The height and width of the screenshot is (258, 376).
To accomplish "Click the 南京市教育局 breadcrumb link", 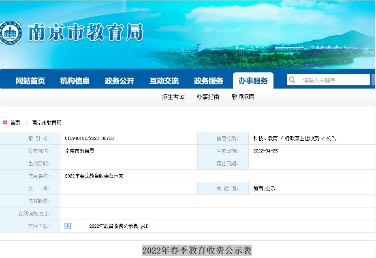I will click(x=47, y=123).
